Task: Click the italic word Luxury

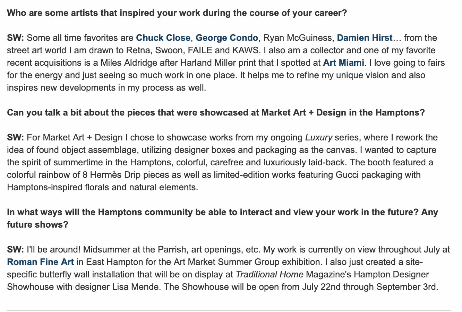Action: pos(318,137)
